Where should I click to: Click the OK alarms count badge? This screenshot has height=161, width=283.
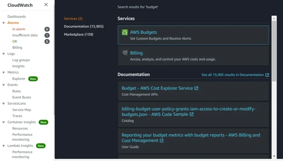(x=47, y=42)
